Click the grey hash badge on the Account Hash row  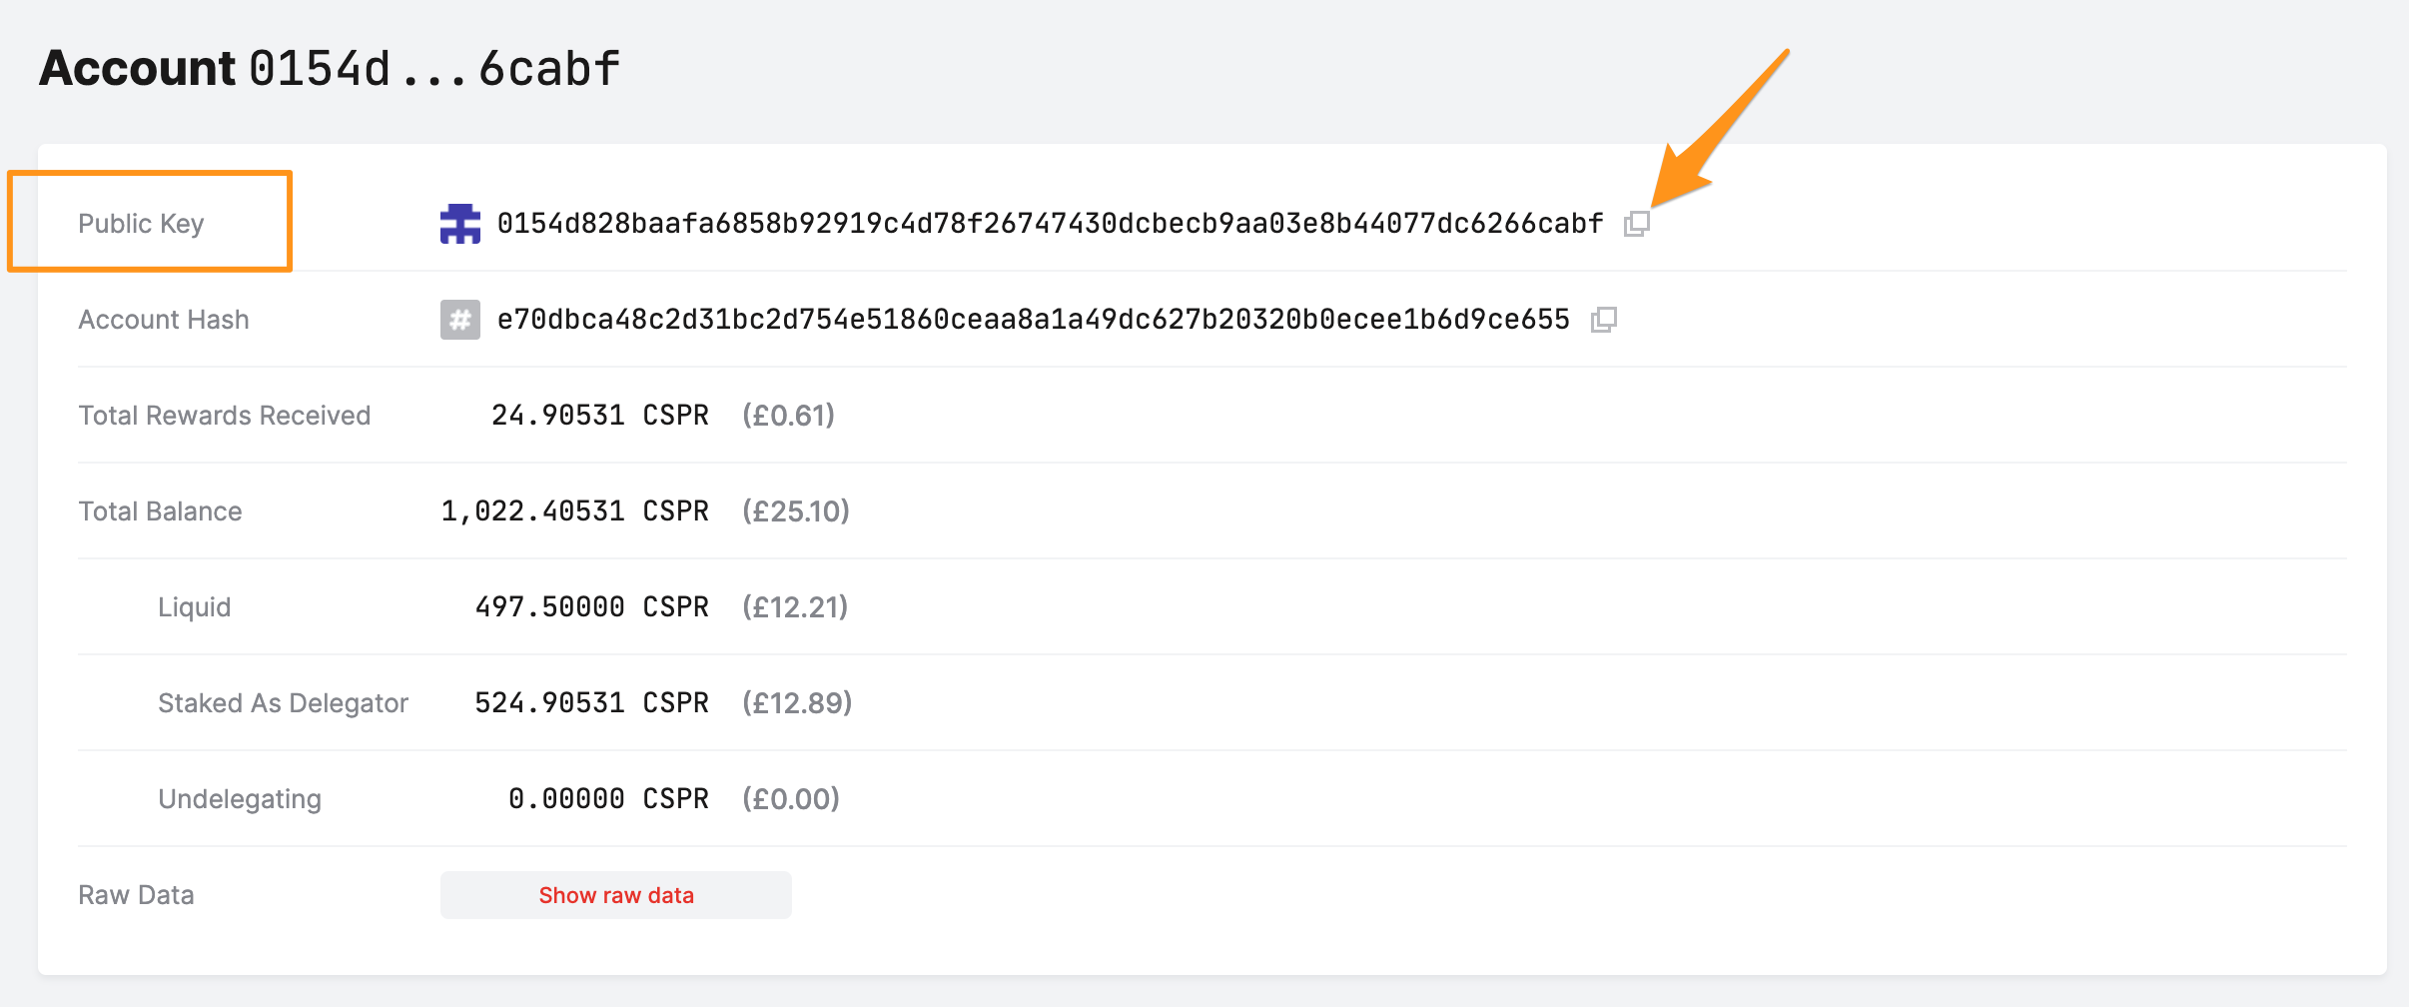[460, 320]
